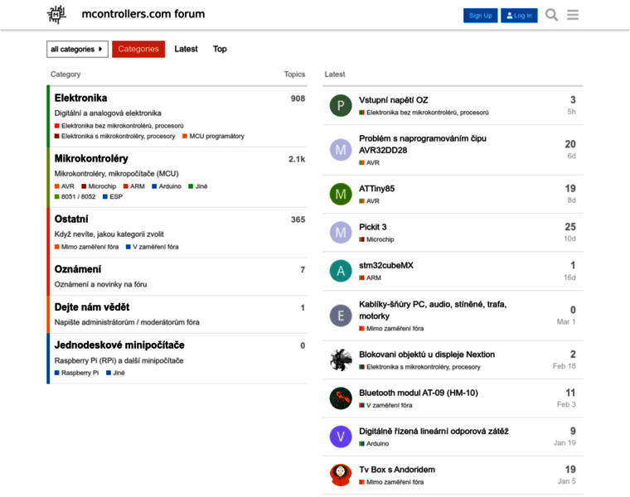630x497 pixels.
Task: Open topic stm32cubeMX
Action: 385,265
